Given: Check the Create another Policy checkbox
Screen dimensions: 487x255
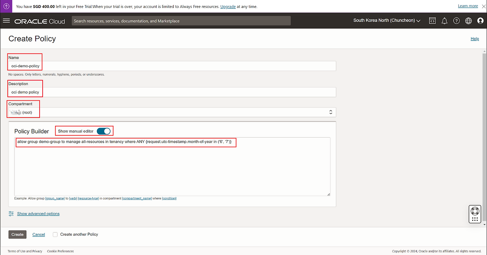Looking at the screenshot, I should tap(55, 234).
